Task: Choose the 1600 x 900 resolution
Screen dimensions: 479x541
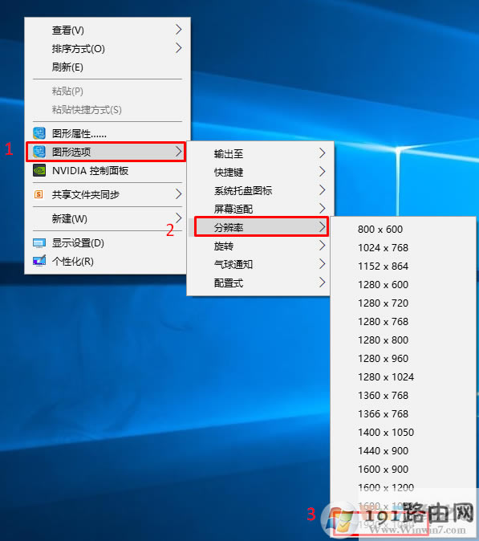Action: click(403, 470)
